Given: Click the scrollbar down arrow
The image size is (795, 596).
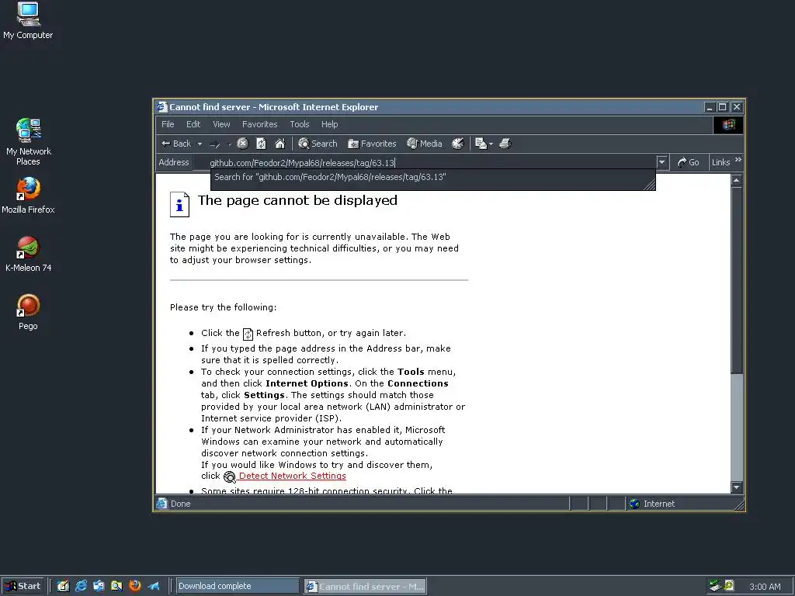Looking at the screenshot, I should (x=737, y=487).
